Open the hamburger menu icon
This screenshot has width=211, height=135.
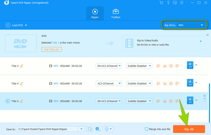(182, 2)
